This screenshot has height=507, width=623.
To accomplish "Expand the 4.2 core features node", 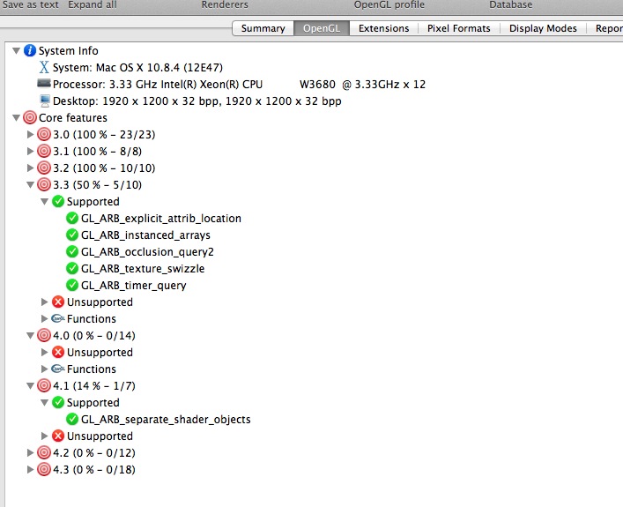I will point(30,452).
